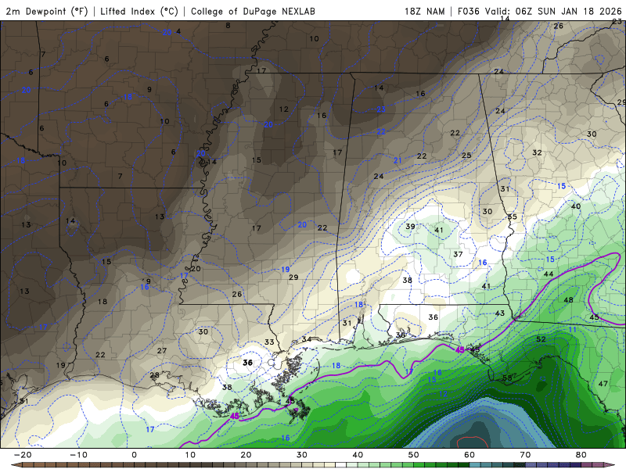
Task: Click the left arrow end of the color bar
Action: [x=15, y=465]
